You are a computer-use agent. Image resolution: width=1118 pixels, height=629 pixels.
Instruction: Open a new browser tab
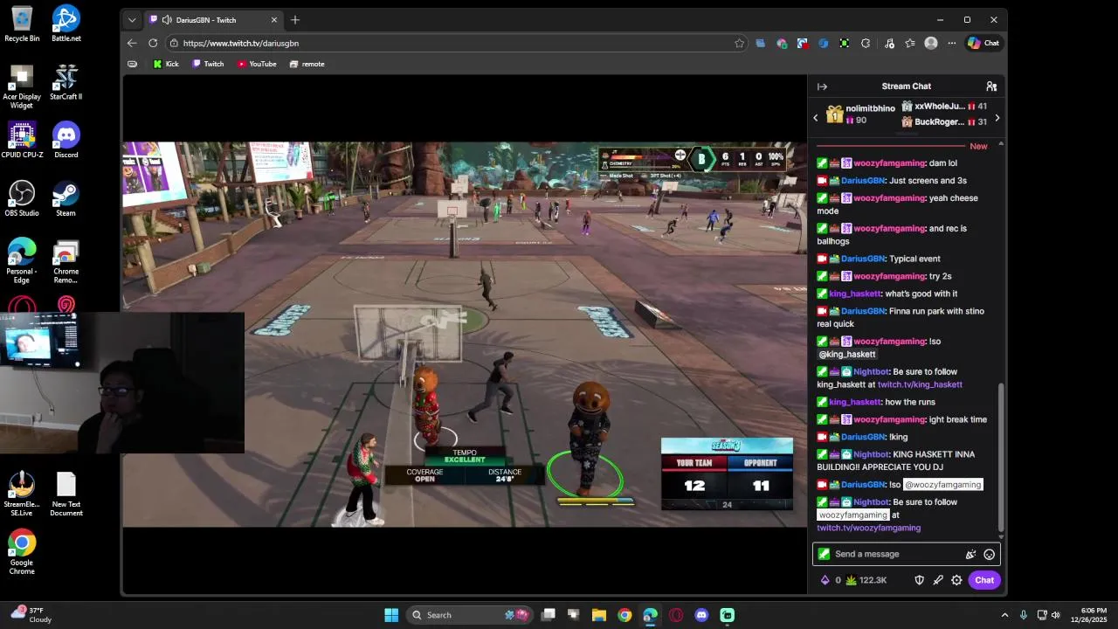point(295,19)
